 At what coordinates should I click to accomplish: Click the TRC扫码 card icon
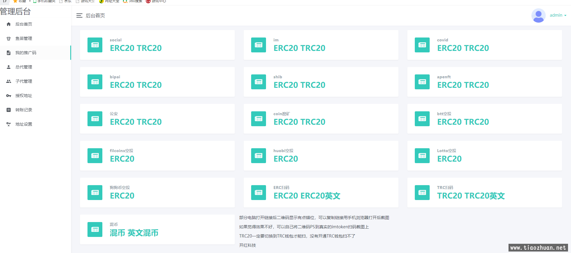[422, 193]
